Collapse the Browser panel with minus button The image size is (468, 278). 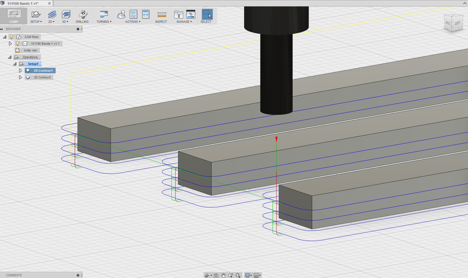(78, 29)
